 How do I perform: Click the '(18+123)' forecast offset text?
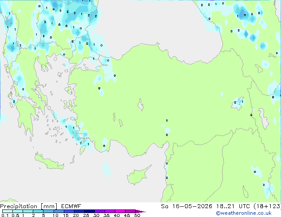click(x=267, y=206)
